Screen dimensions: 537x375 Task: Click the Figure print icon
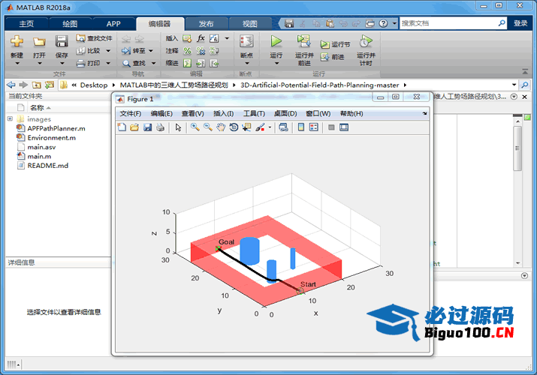(160, 127)
